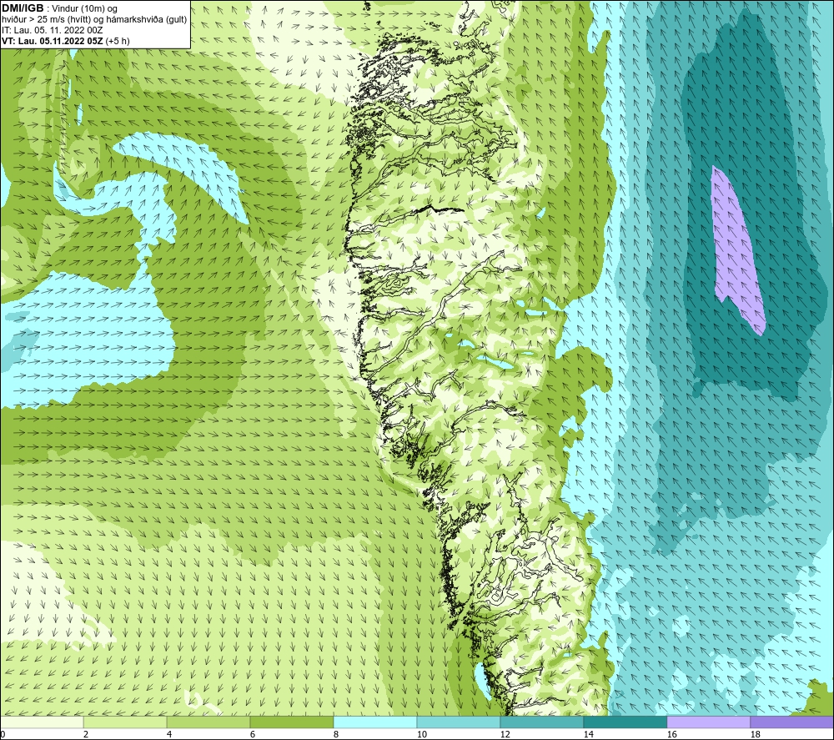Click the purple above-18 m/s legend swatch

tap(791, 722)
